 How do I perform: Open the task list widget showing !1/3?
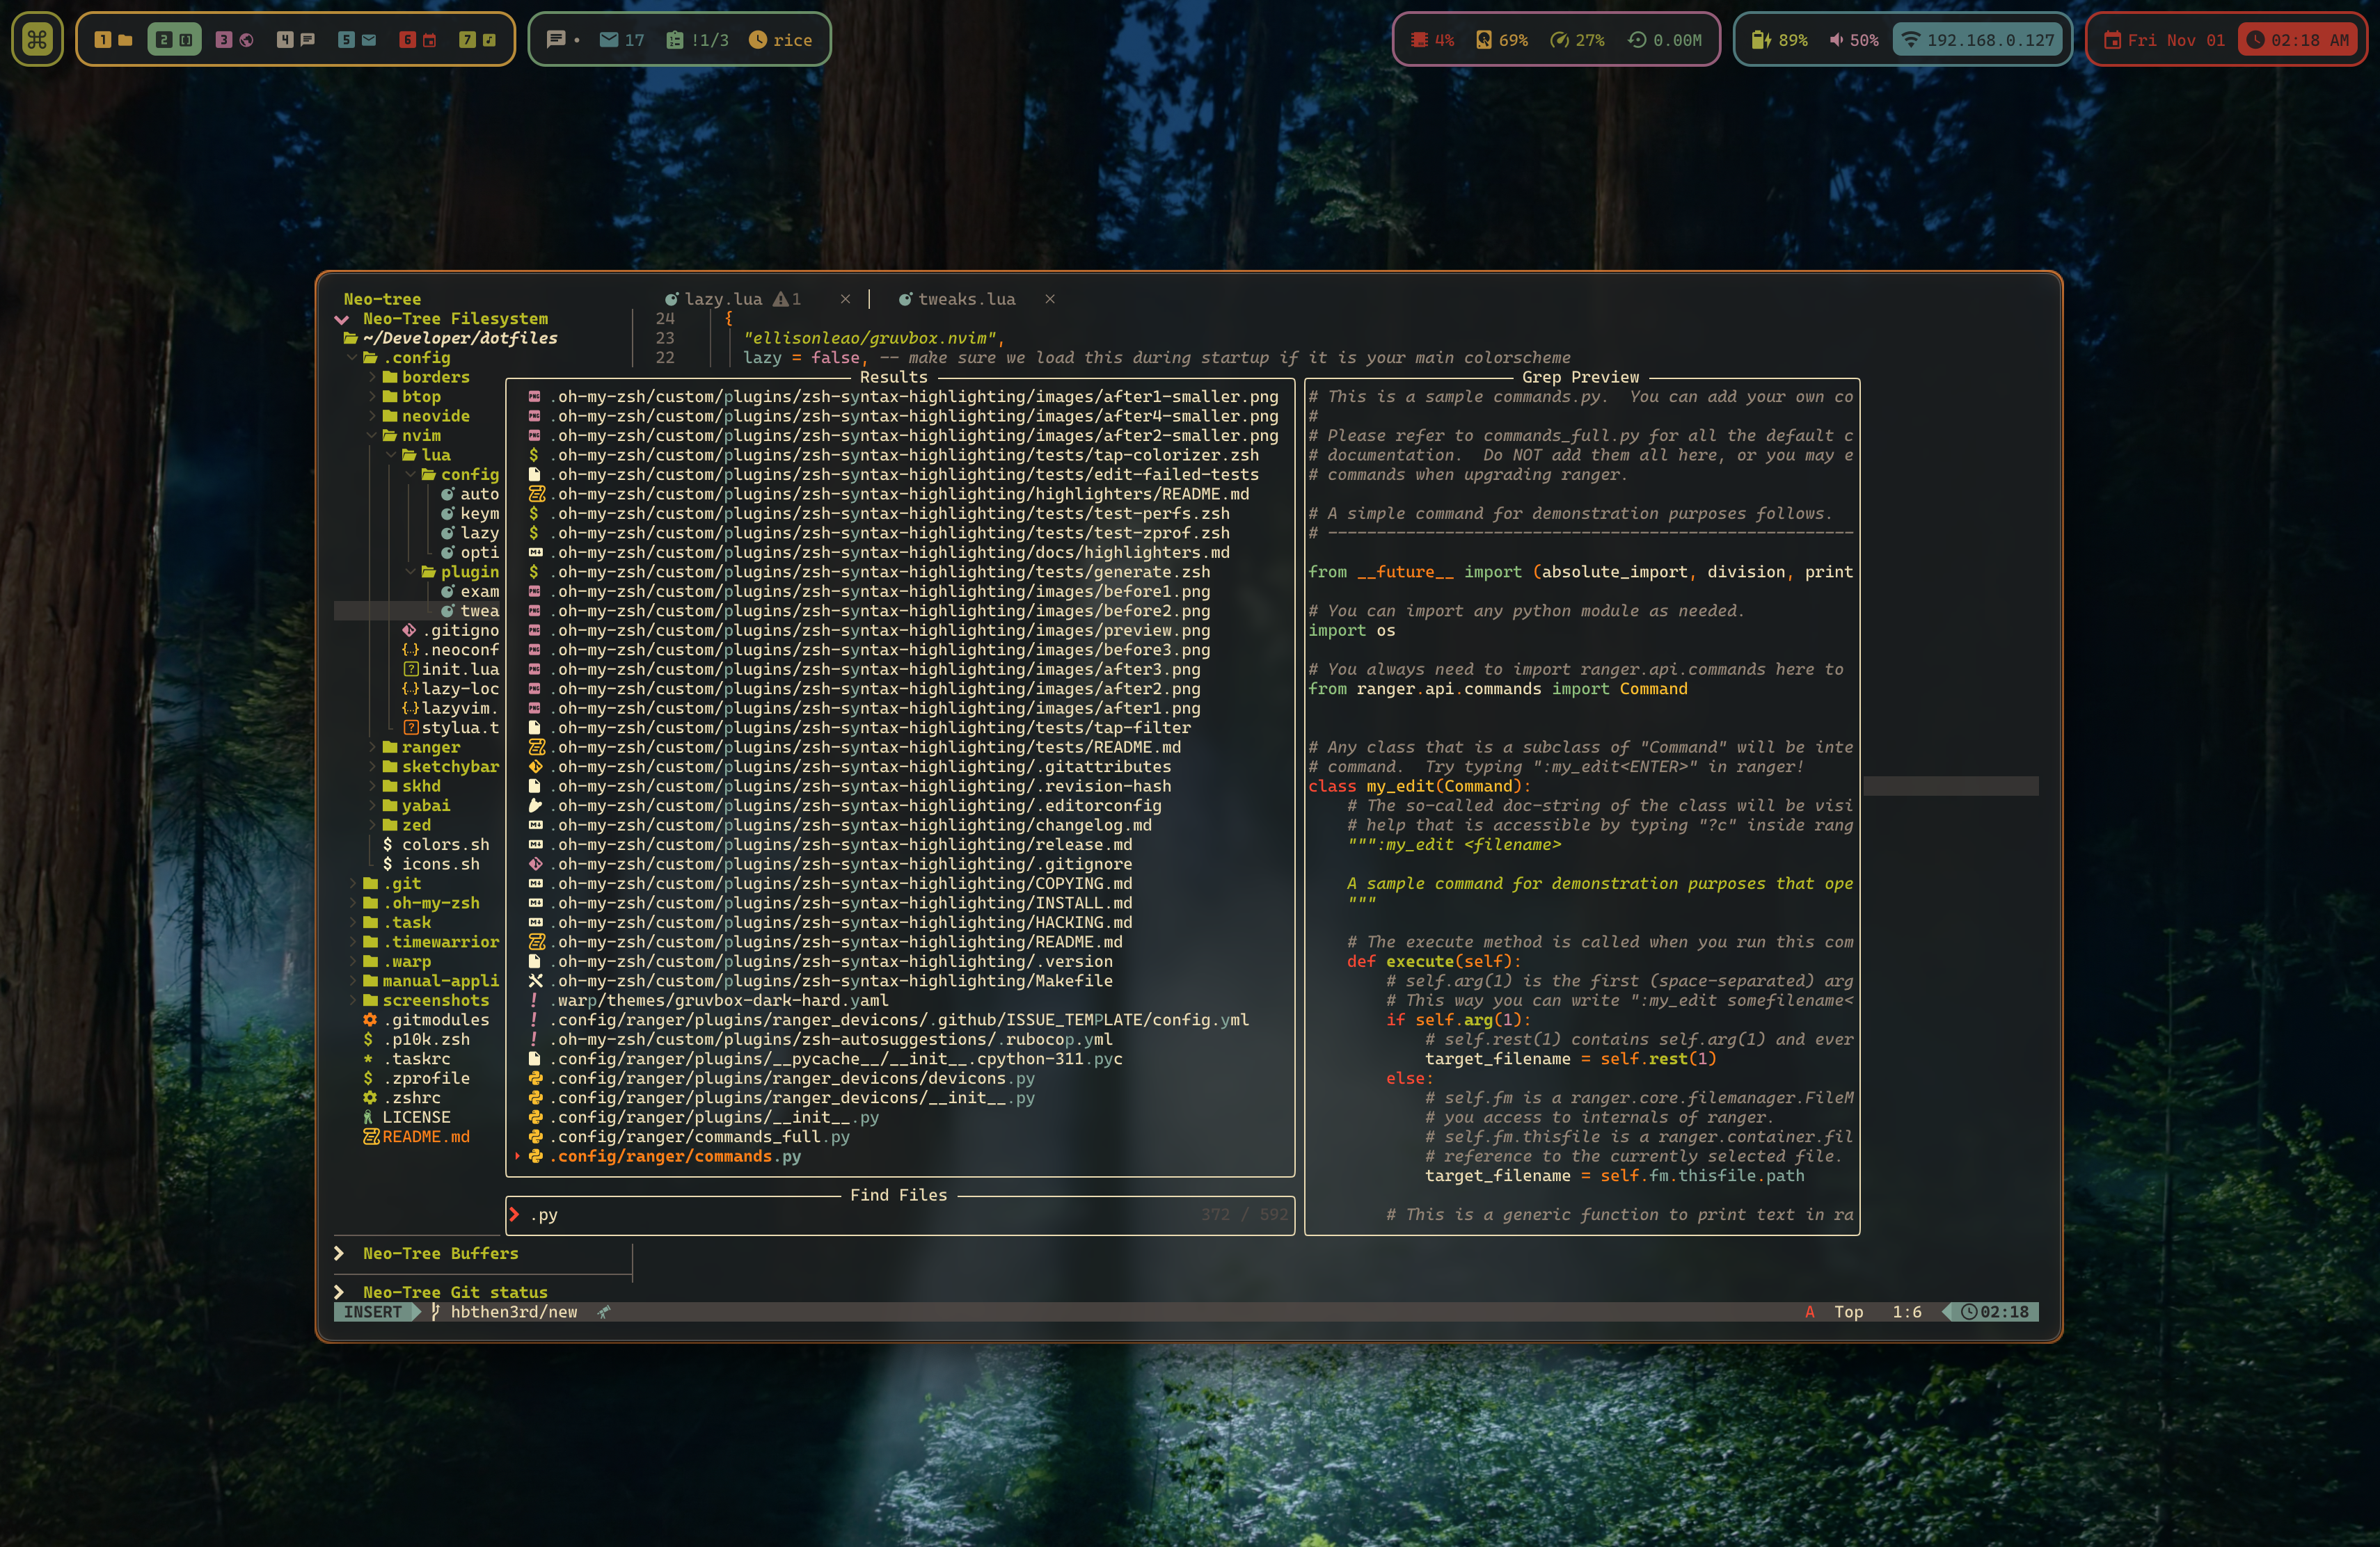pos(697,40)
